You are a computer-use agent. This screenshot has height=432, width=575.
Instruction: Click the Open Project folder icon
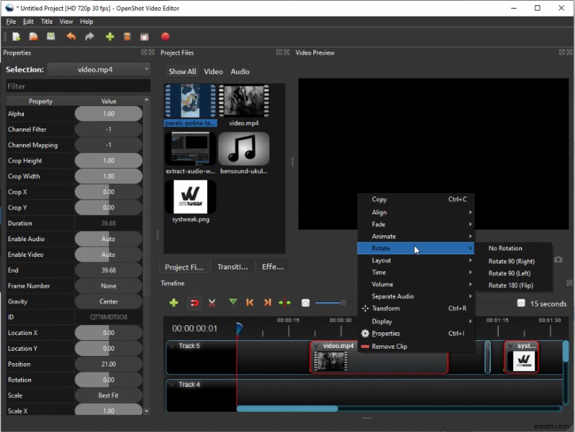coord(33,37)
